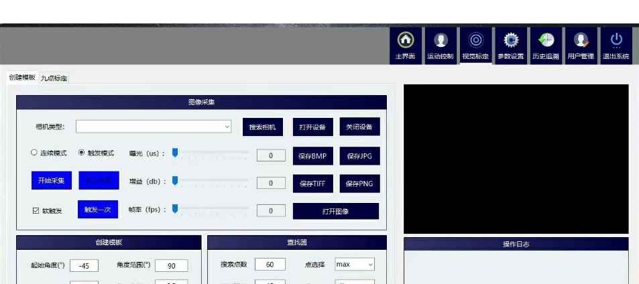The height and width of the screenshot is (284, 639).
Task: Open the 运动控制 motion control icon
Action: 440,45
